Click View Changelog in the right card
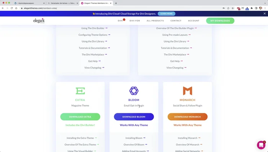Viewport: 268px width, 152px height. (176, 68)
